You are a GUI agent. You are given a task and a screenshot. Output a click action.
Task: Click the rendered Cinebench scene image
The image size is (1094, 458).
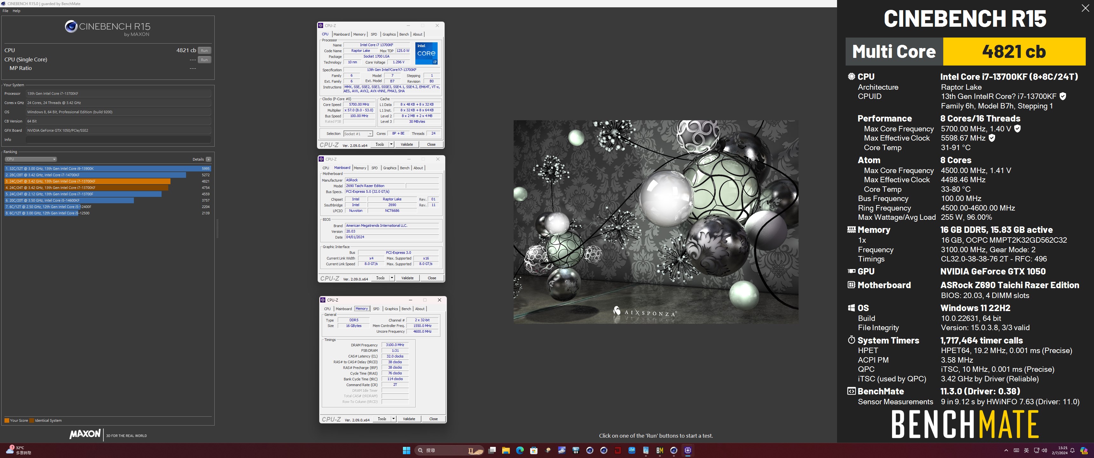[656, 222]
